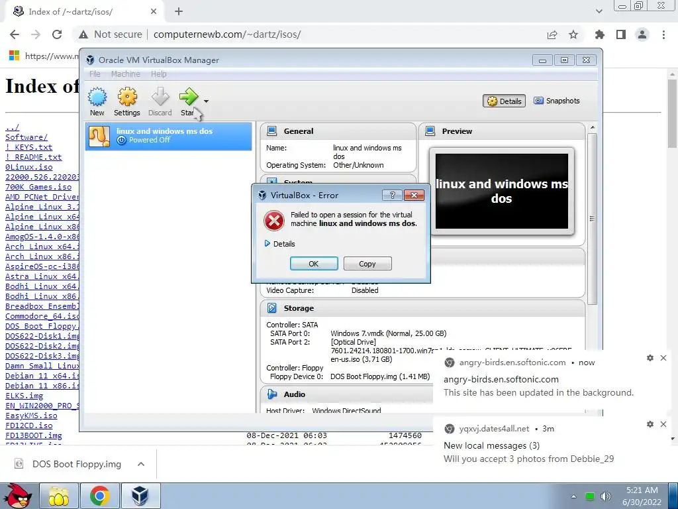Close the 'Index of /~dartz/isos/' tab
678x509 pixels.
(x=154, y=12)
